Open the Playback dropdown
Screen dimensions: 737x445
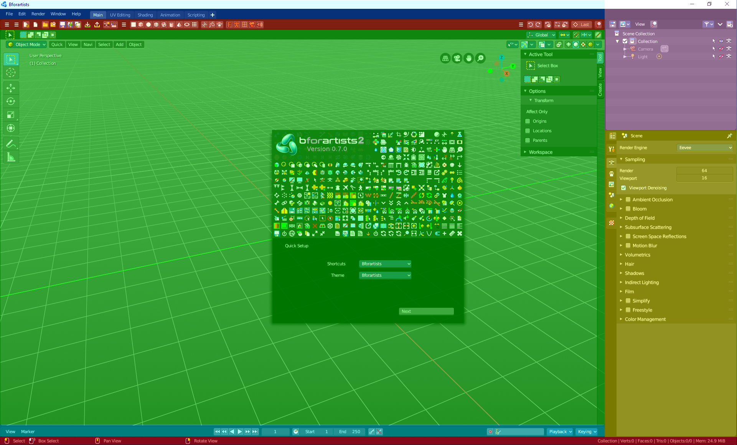point(560,432)
